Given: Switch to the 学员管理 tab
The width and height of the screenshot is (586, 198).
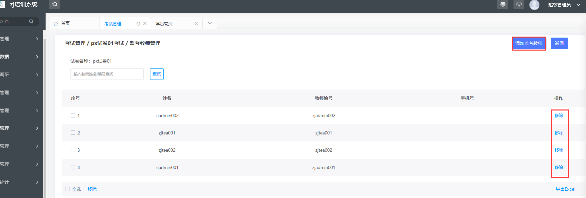Looking at the screenshot, I should tap(164, 24).
